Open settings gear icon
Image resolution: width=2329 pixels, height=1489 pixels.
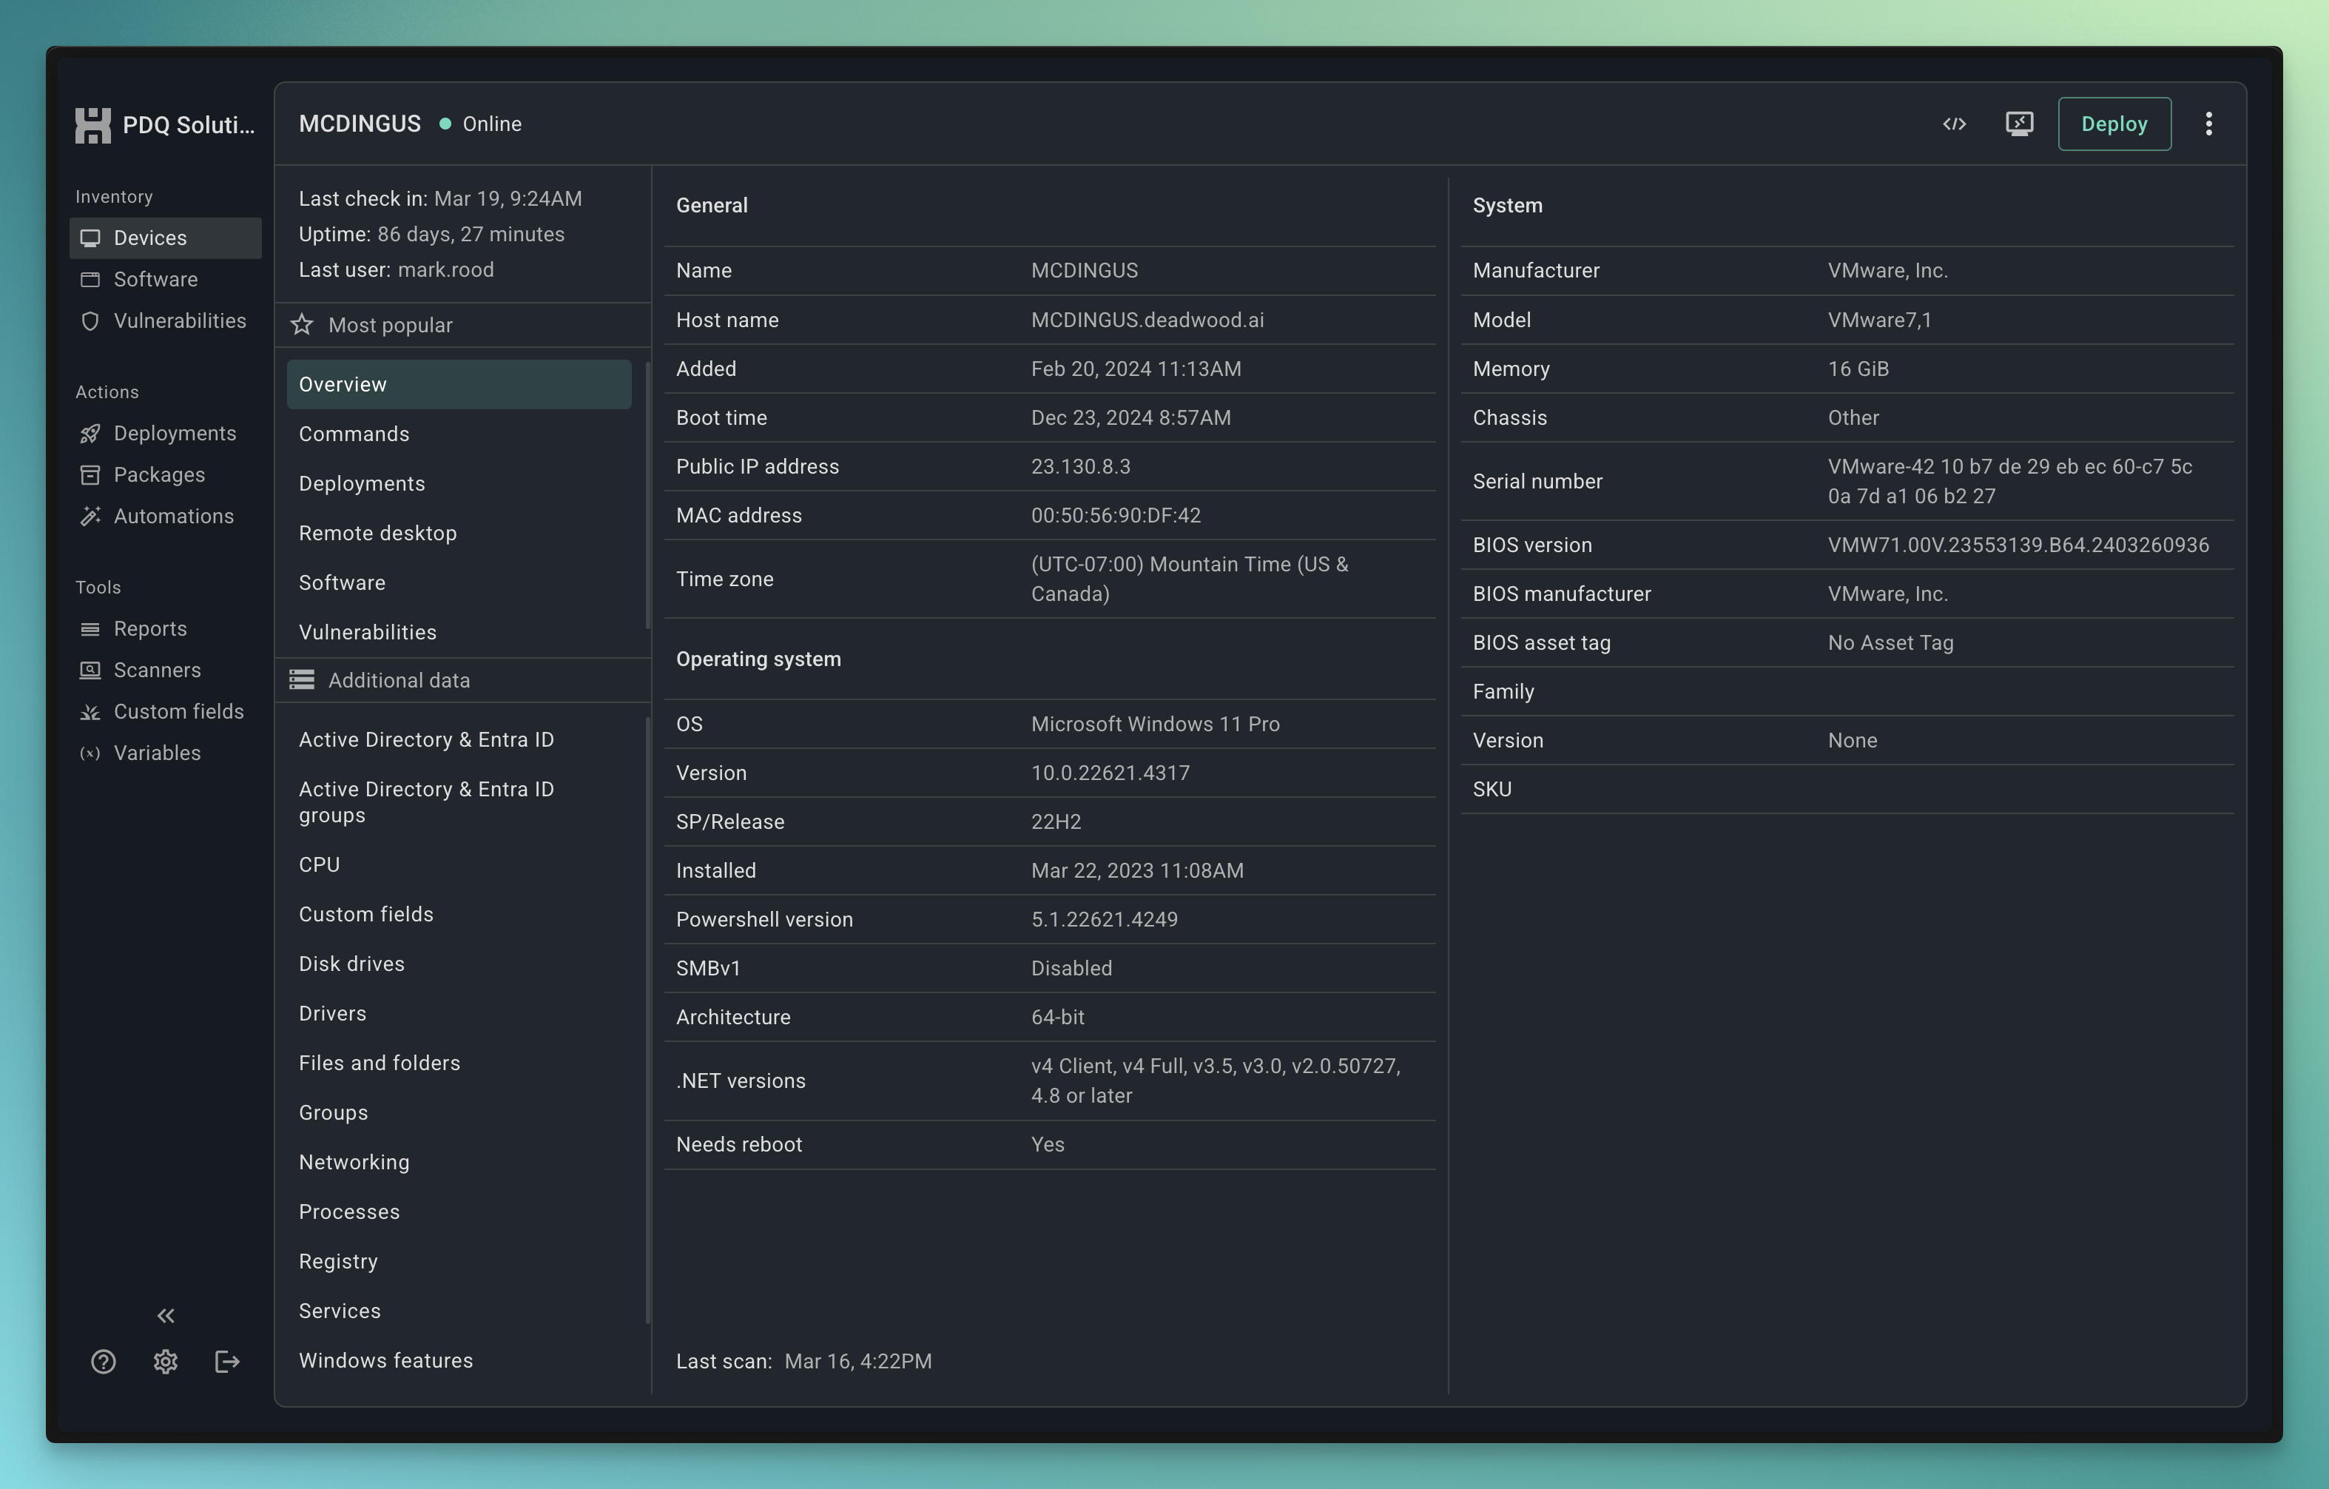(x=166, y=1362)
